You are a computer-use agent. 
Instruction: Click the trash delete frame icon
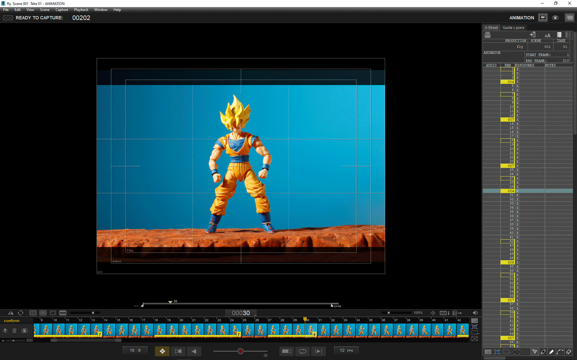coord(14,331)
